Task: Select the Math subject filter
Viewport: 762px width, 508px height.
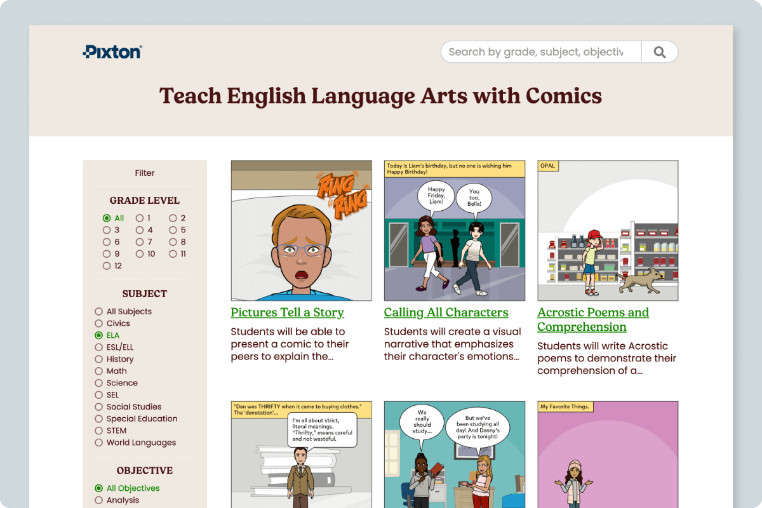Action: tap(98, 371)
